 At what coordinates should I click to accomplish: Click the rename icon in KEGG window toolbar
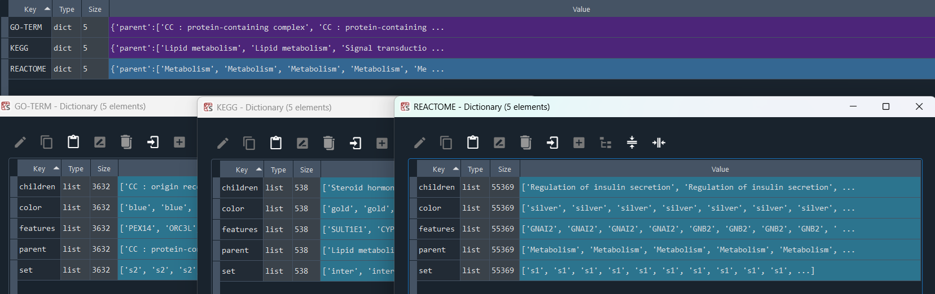302,143
